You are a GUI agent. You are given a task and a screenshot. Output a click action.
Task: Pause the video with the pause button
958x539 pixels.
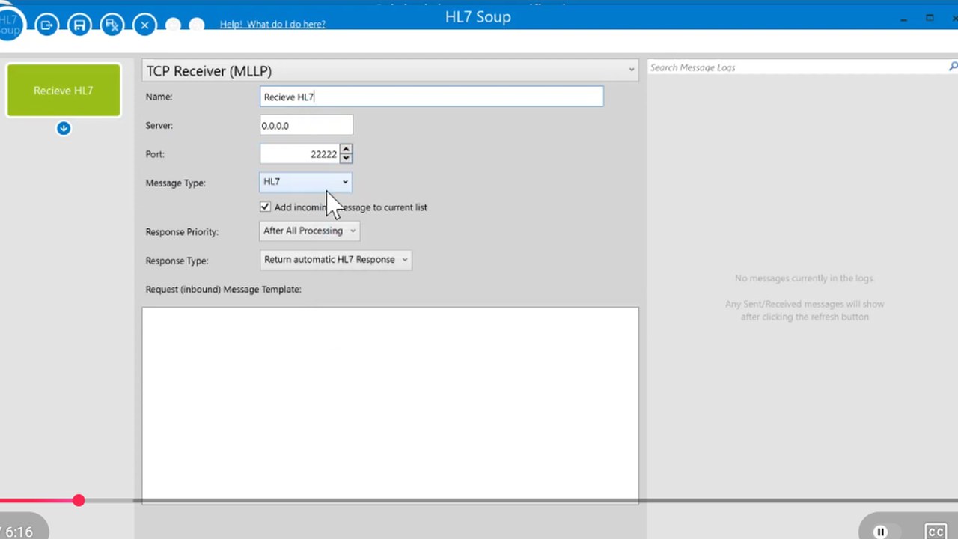[881, 532]
